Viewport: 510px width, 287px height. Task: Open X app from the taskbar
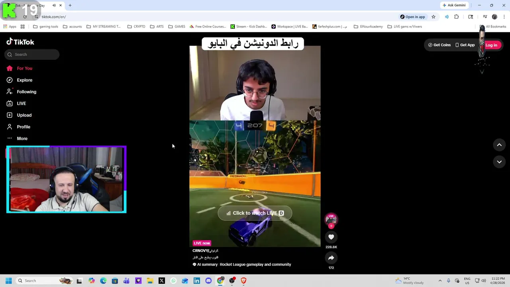(x=162, y=281)
